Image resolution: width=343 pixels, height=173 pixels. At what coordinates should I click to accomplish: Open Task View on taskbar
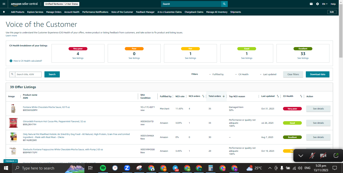pos(90,168)
